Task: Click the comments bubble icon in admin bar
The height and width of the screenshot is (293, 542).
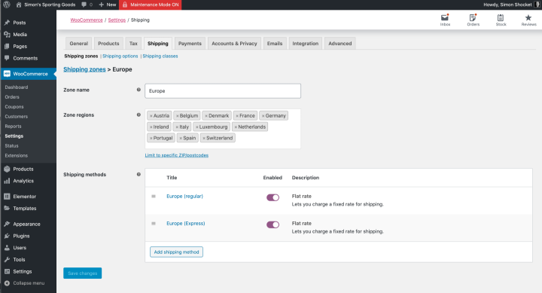Action: click(84, 5)
